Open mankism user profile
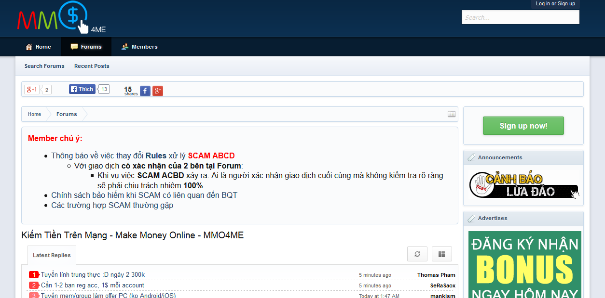Viewport: 605px width, 298px height. tap(443, 296)
